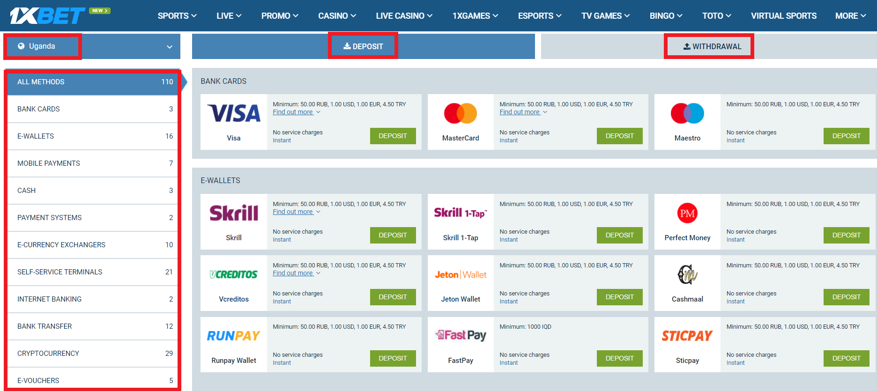Open the TV GAMES menu

pyautogui.click(x=606, y=16)
